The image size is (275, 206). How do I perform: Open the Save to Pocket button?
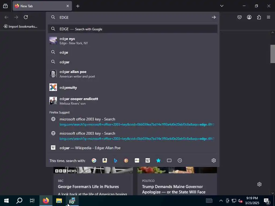pyautogui.click(x=239, y=17)
